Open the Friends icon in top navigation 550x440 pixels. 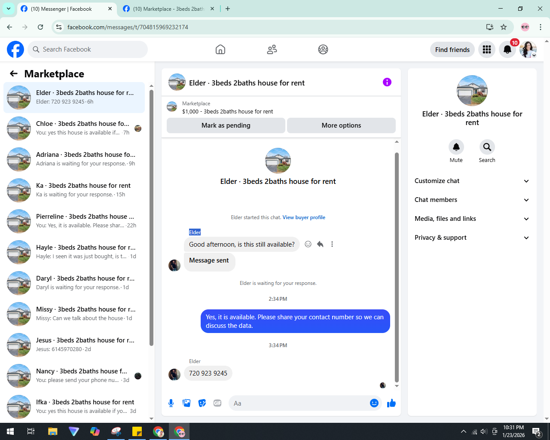[272, 49]
